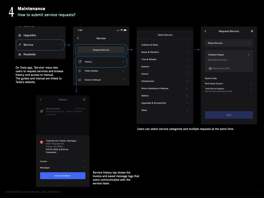Click Tesla logo beside Tesla Service Toledo
This screenshot has height=198, width=264.
(42, 142)
